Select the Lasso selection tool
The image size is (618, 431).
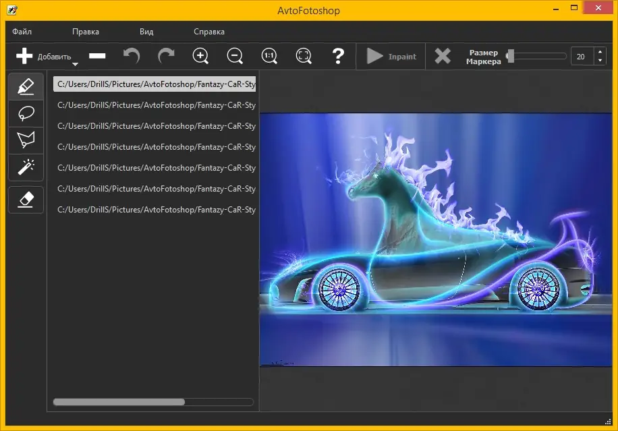pyautogui.click(x=26, y=113)
